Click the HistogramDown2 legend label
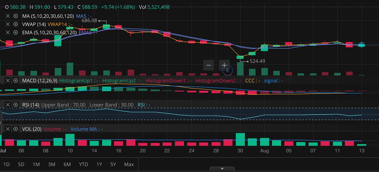 point(218,81)
